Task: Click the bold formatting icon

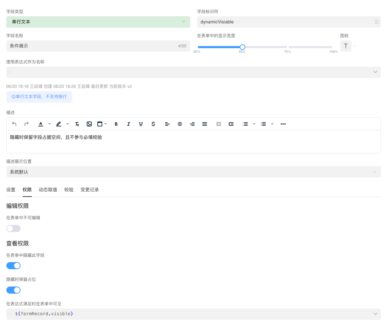Action: (x=116, y=124)
